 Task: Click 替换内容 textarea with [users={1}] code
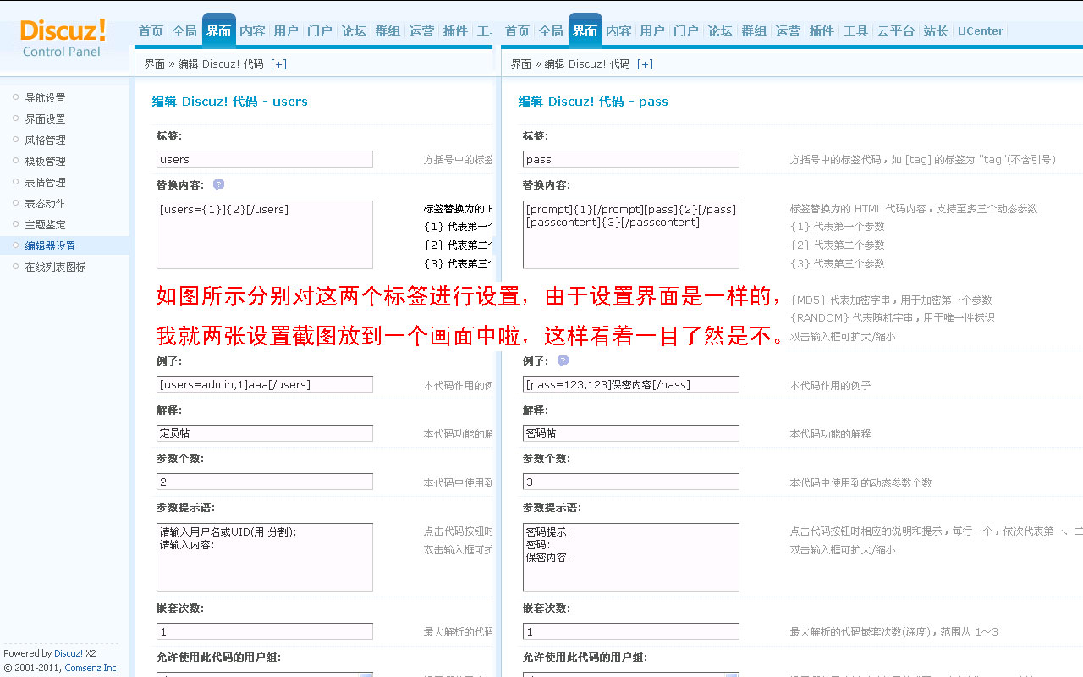point(265,235)
